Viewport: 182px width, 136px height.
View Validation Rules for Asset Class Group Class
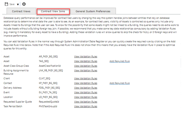click(x=86, y=65)
